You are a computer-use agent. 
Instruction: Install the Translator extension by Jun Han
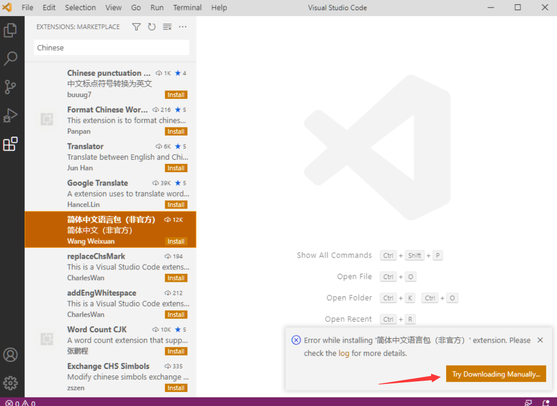(176, 168)
